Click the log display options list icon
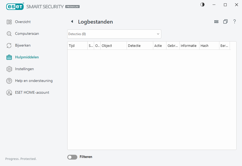Image resolution: width=242 pixels, height=166 pixels. click(x=216, y=21)
